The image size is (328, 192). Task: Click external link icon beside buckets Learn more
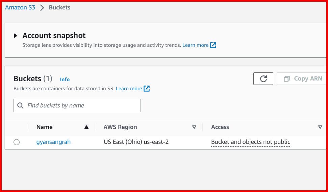tap(147, 89)
